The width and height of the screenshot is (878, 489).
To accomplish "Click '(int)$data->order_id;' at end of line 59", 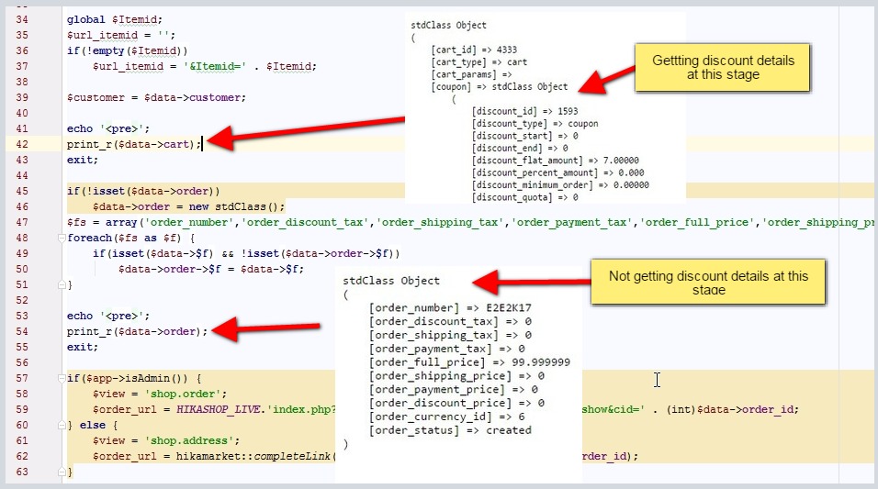I will (x=732, y=409).
